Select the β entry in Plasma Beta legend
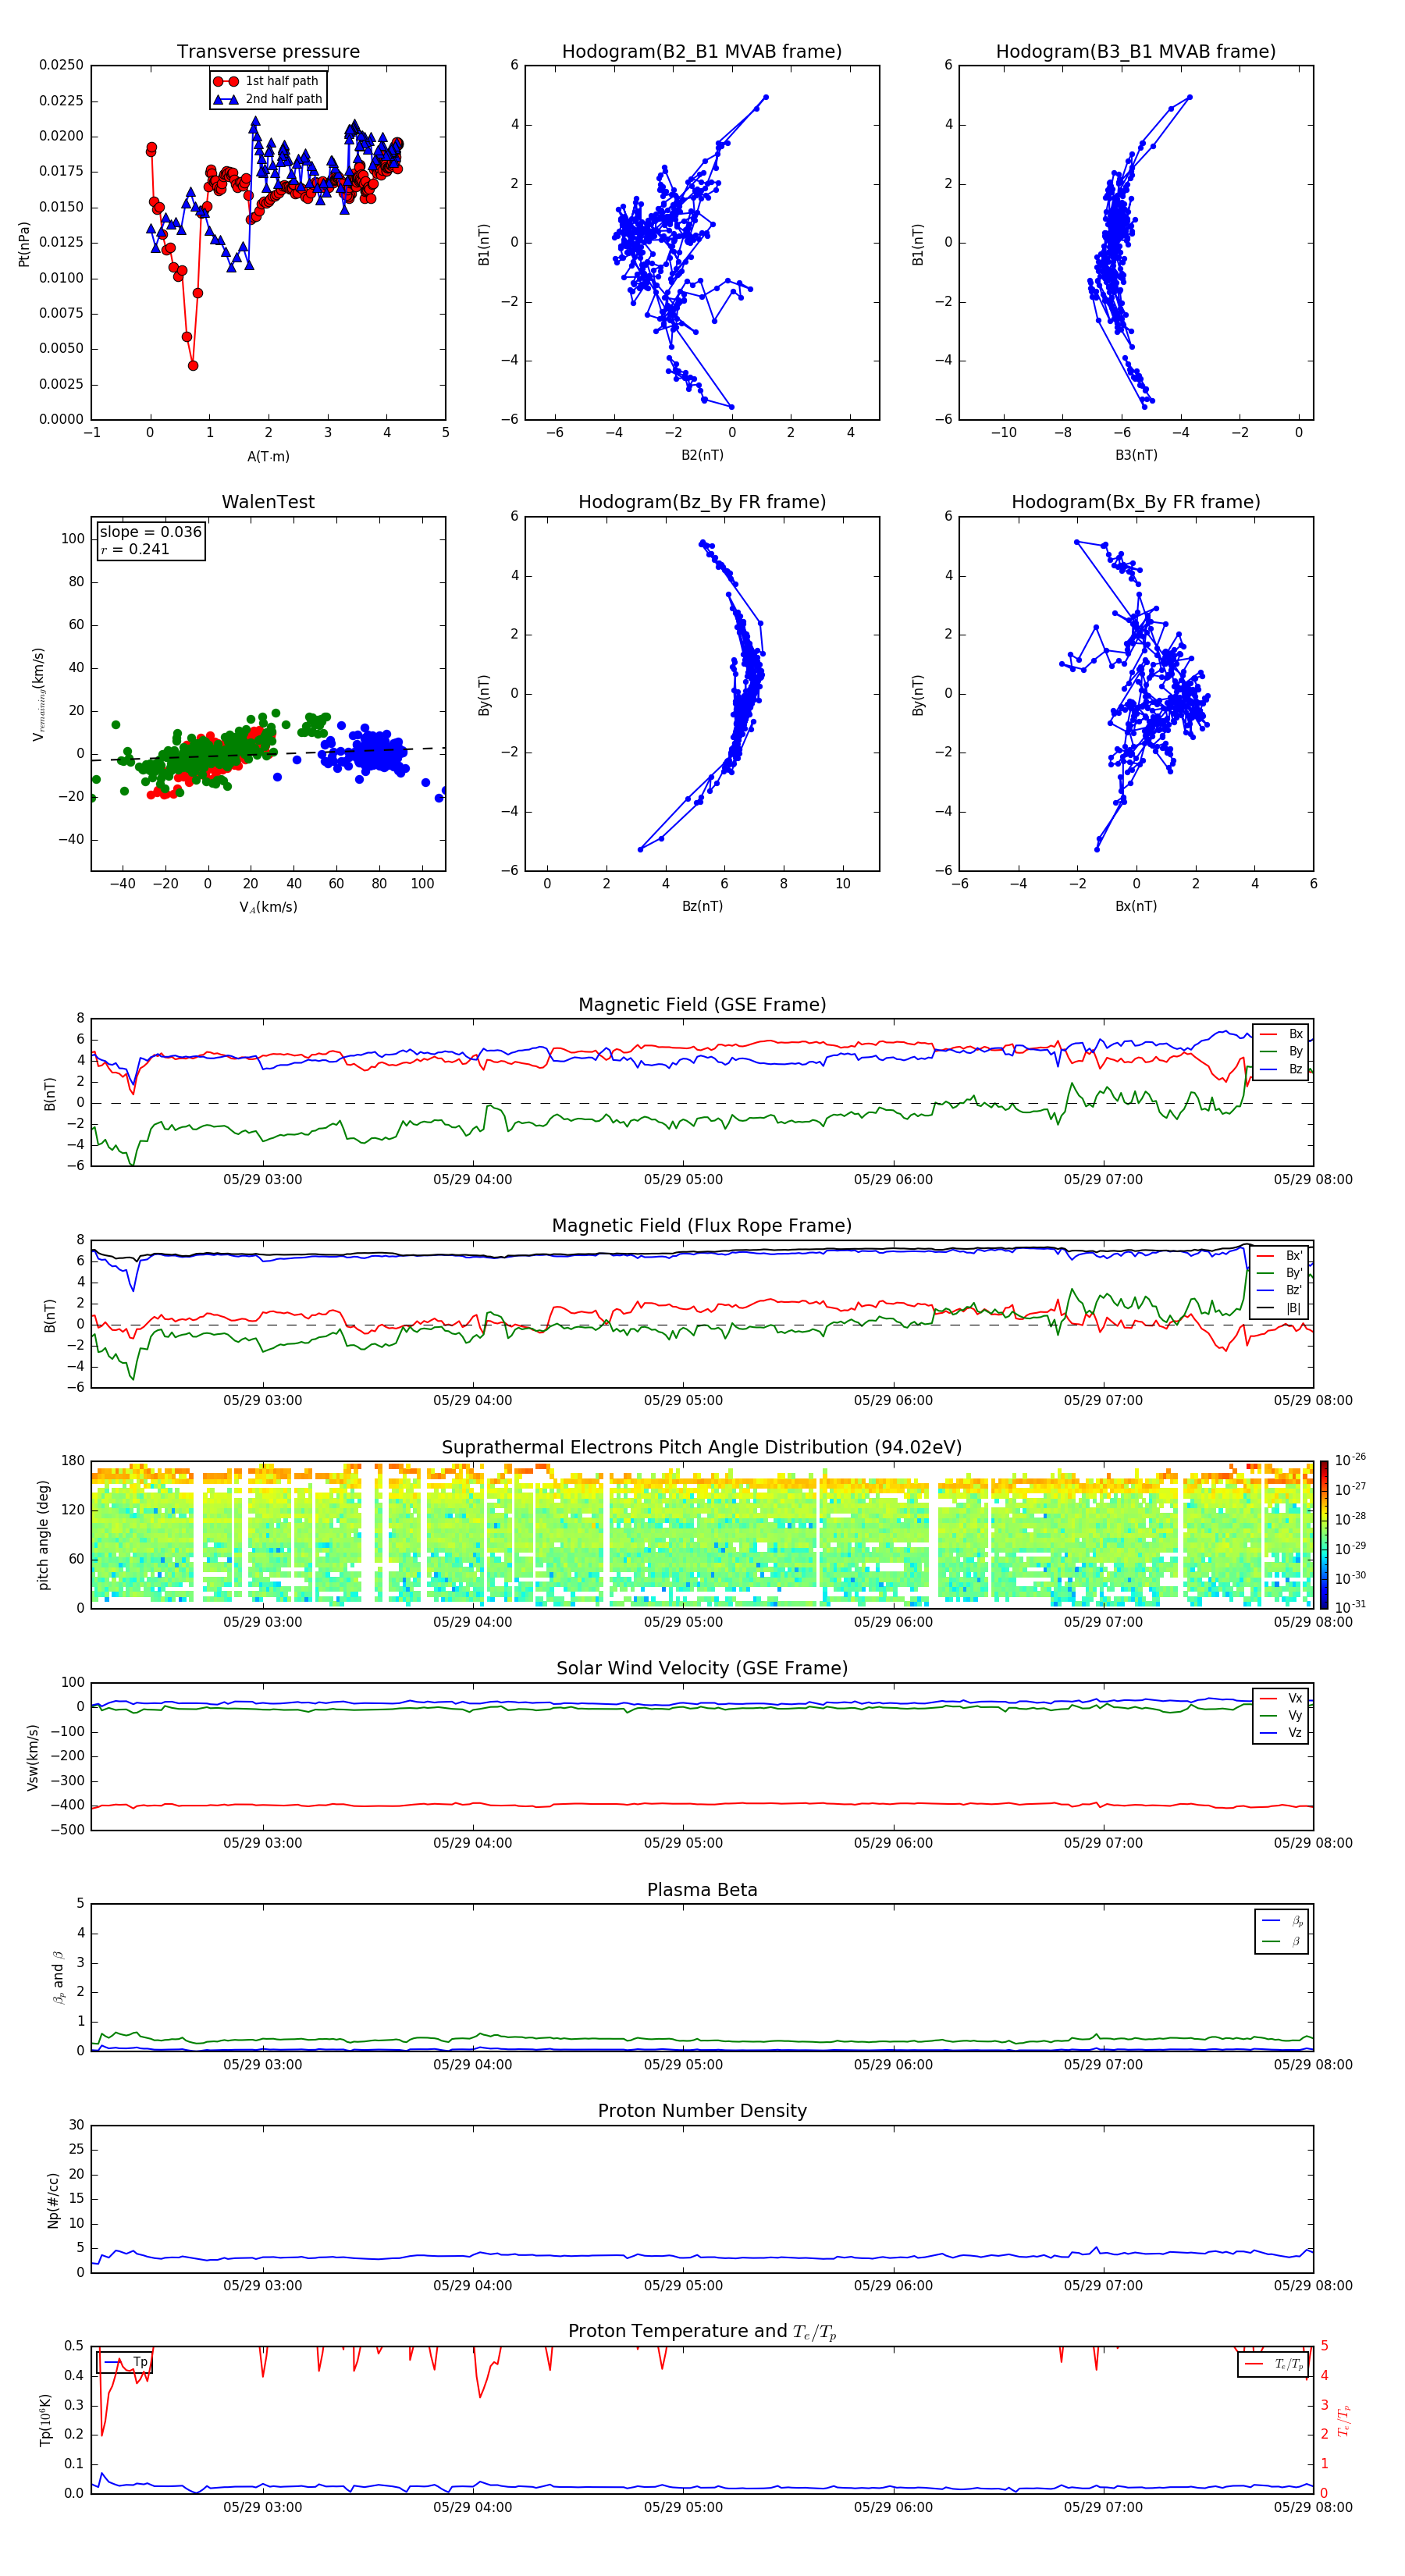Screen dimensions: 1405x2576 (1282, 1941)
